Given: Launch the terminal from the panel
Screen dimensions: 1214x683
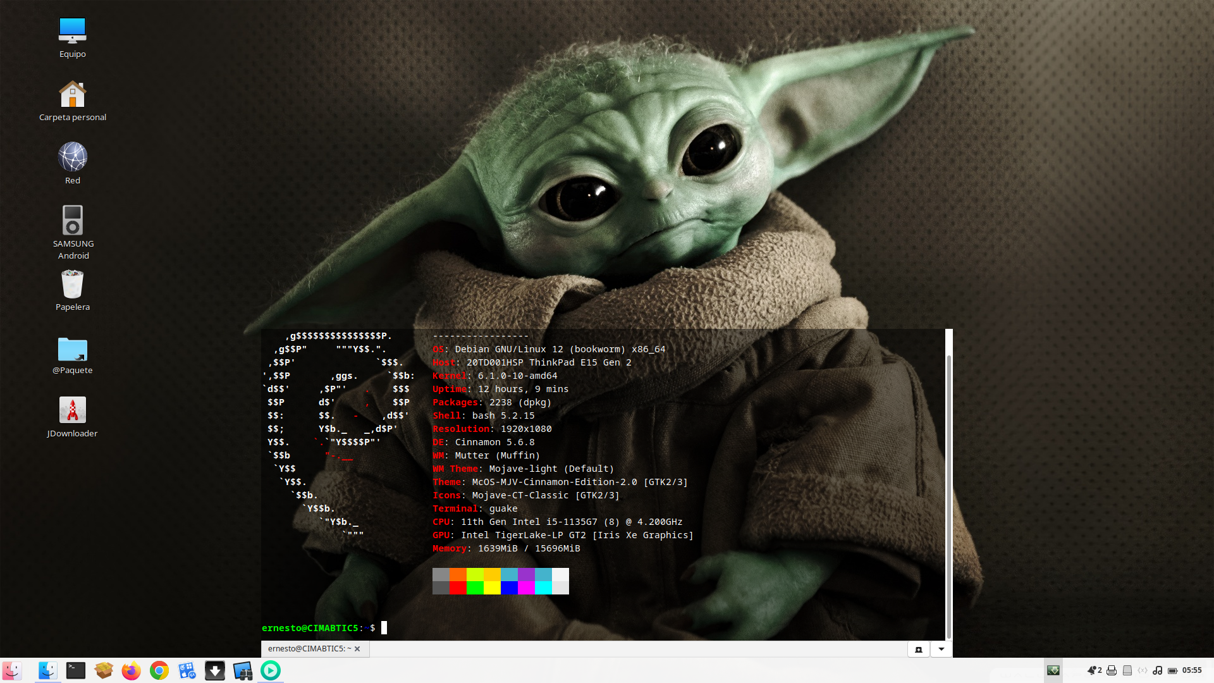Looking at the screenshot, I should (x=76, y=670).
